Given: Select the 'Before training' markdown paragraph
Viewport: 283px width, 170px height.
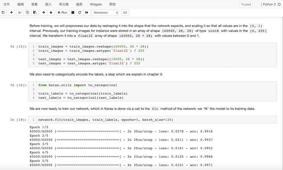Looking at the screenshot, I should click(x=149, y=31).
